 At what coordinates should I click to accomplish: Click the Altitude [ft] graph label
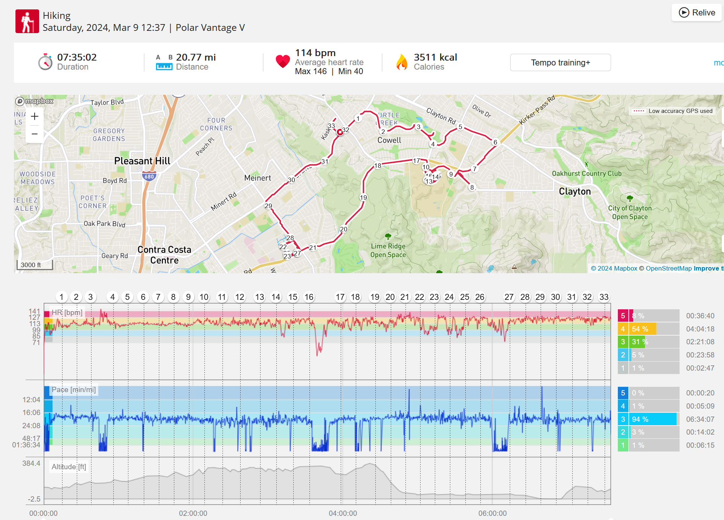[x=69, y=467]
